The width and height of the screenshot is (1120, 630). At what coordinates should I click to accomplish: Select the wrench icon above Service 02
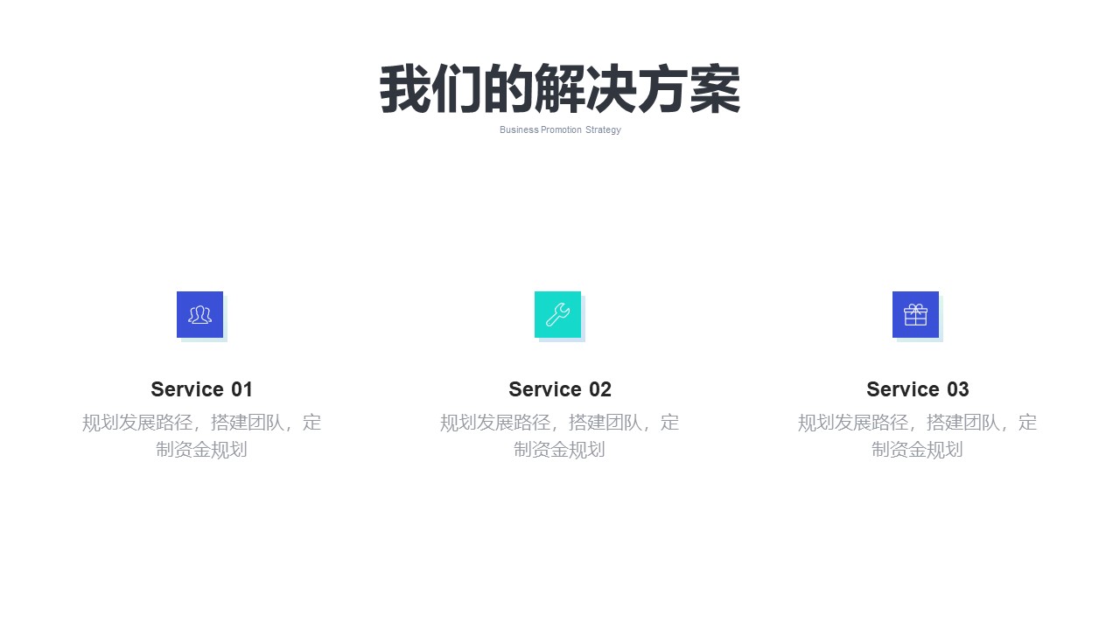click(x=557, y=314)
